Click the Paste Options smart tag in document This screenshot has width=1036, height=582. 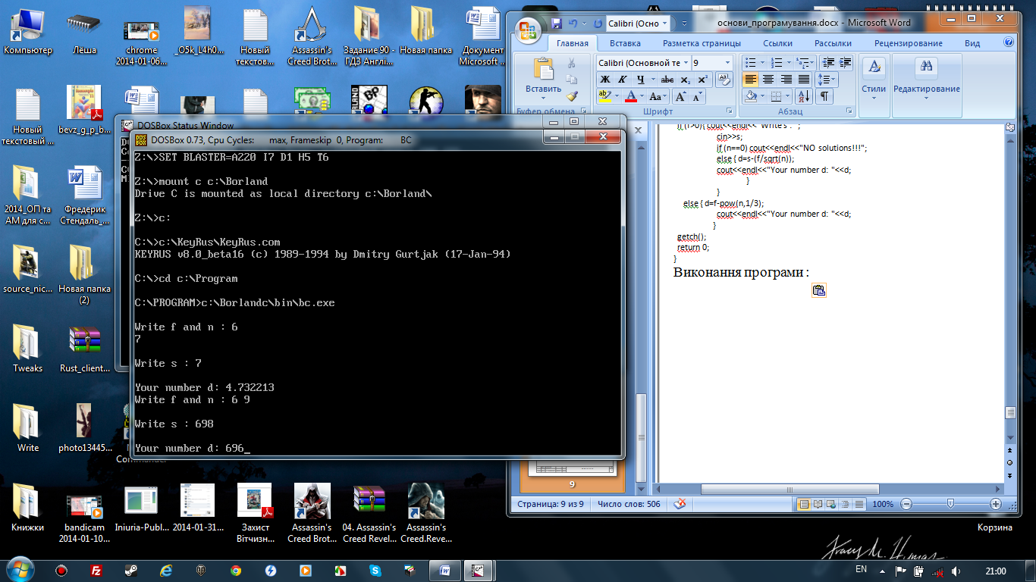click(818, 290)
